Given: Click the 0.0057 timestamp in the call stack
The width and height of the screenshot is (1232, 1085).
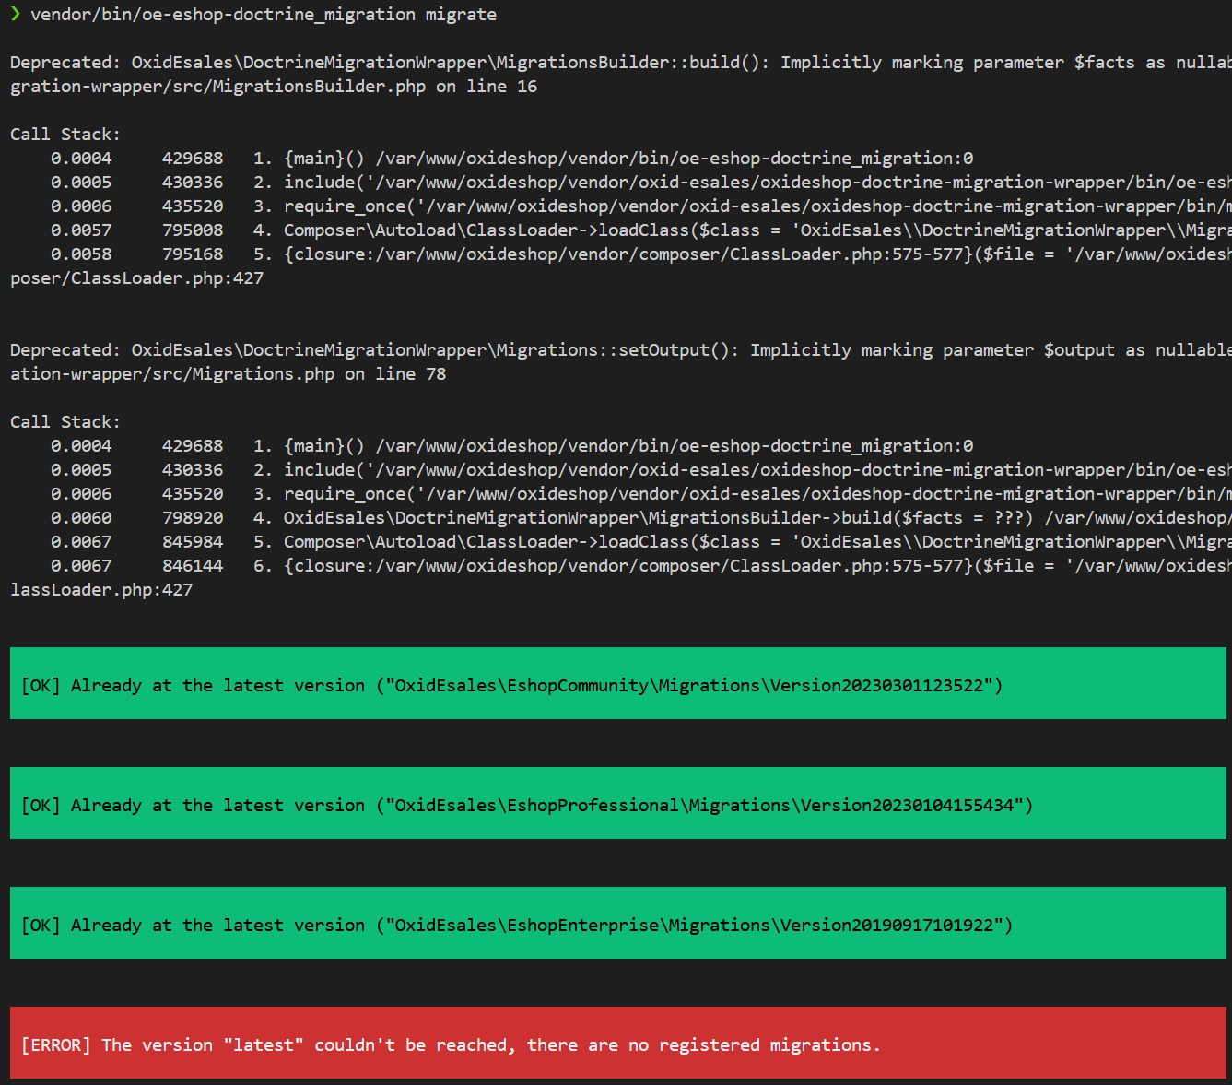Looking at the screenshot, I should tap(81, 230).
